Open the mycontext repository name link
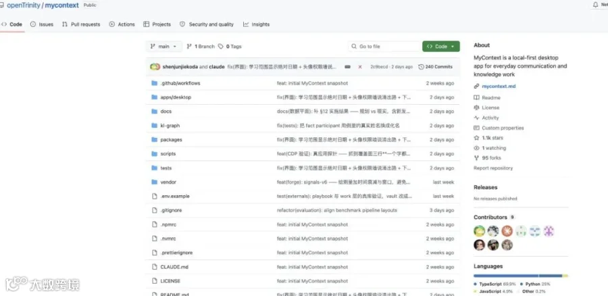This screenshot has width=608, height=296. point(61,5)
